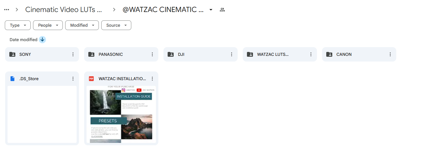Select the DJI shared folder icon
The width and height of the screenshot is (423, 154).
(x=171, y=54)
